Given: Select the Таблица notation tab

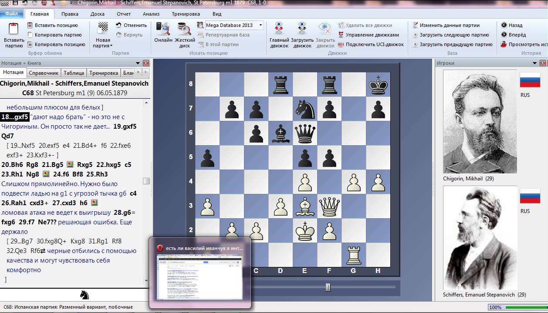Looking at the screenshot, I should (x=74, y=73).
